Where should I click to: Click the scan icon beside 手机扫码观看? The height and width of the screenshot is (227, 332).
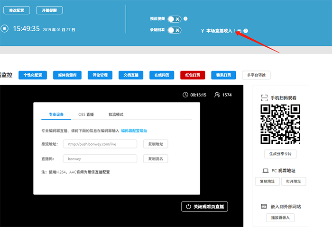265,98
